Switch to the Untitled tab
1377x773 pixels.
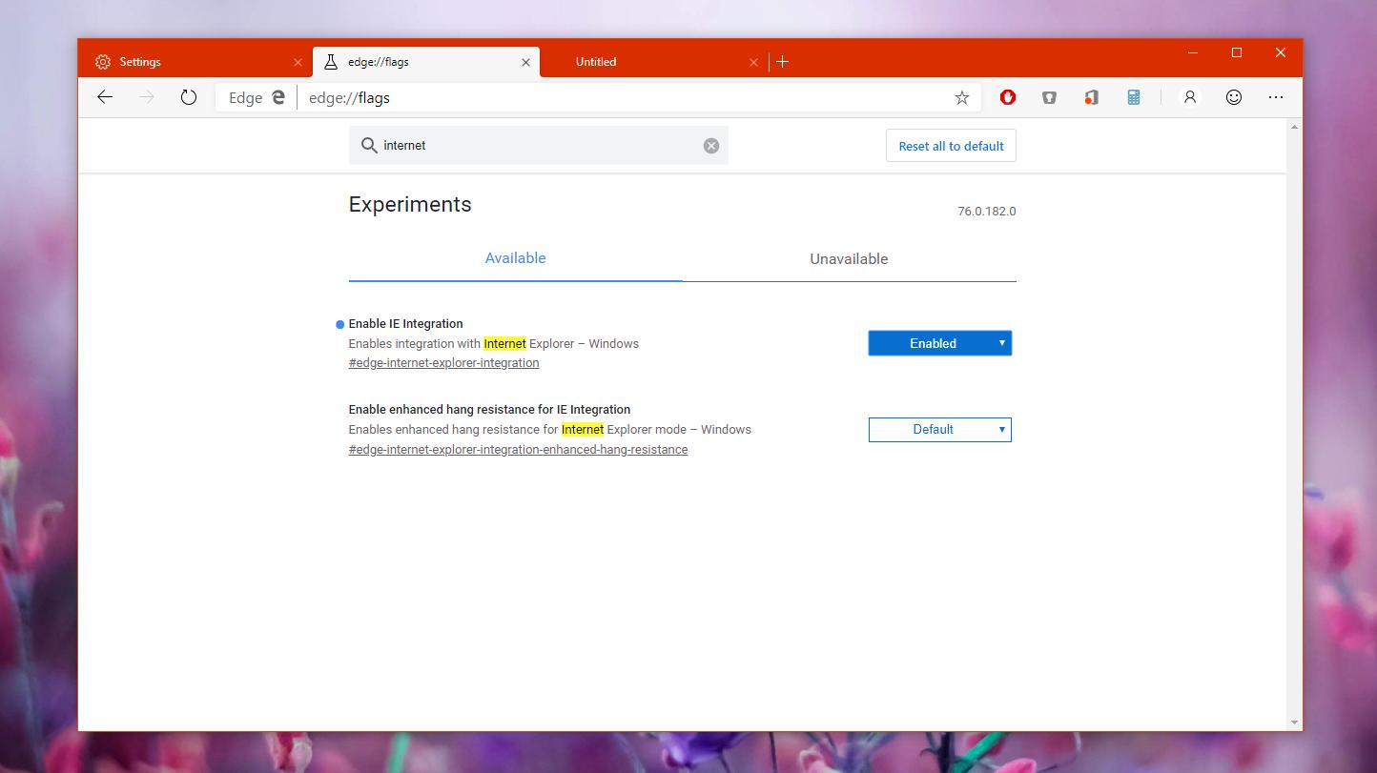point(653,62)
